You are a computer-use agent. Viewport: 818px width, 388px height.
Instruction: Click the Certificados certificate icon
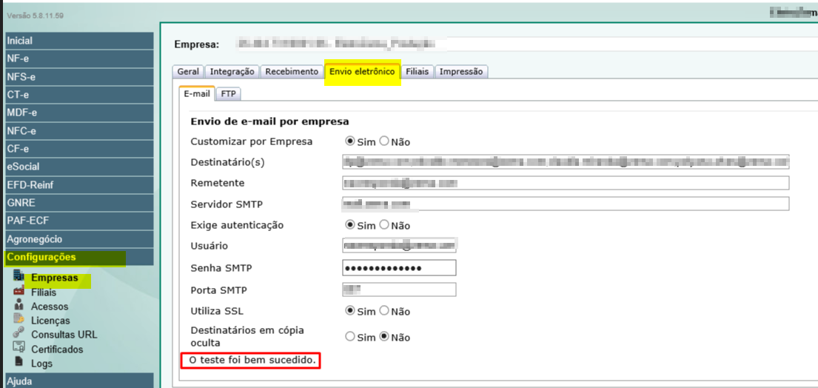point(19,348)
